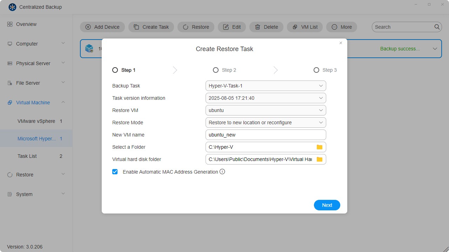
Task: Open the folder picker for Select a Folder
Action: (319, 147)
